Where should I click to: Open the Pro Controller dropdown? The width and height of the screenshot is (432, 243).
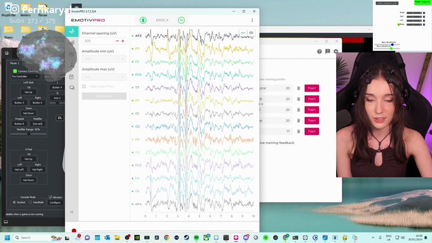25,77
